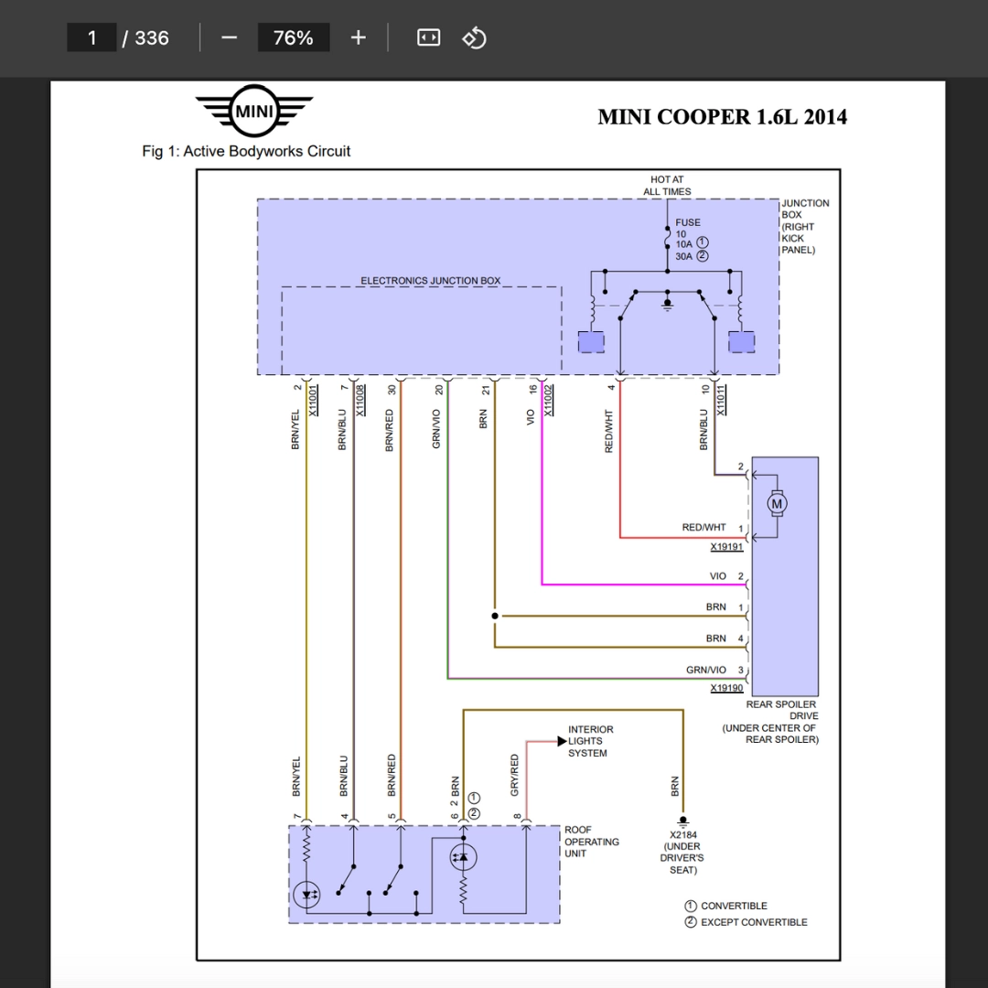Click the 'ROOF OPERATING UNIT' label
The image size is (988, 988).
pos(592,842)
